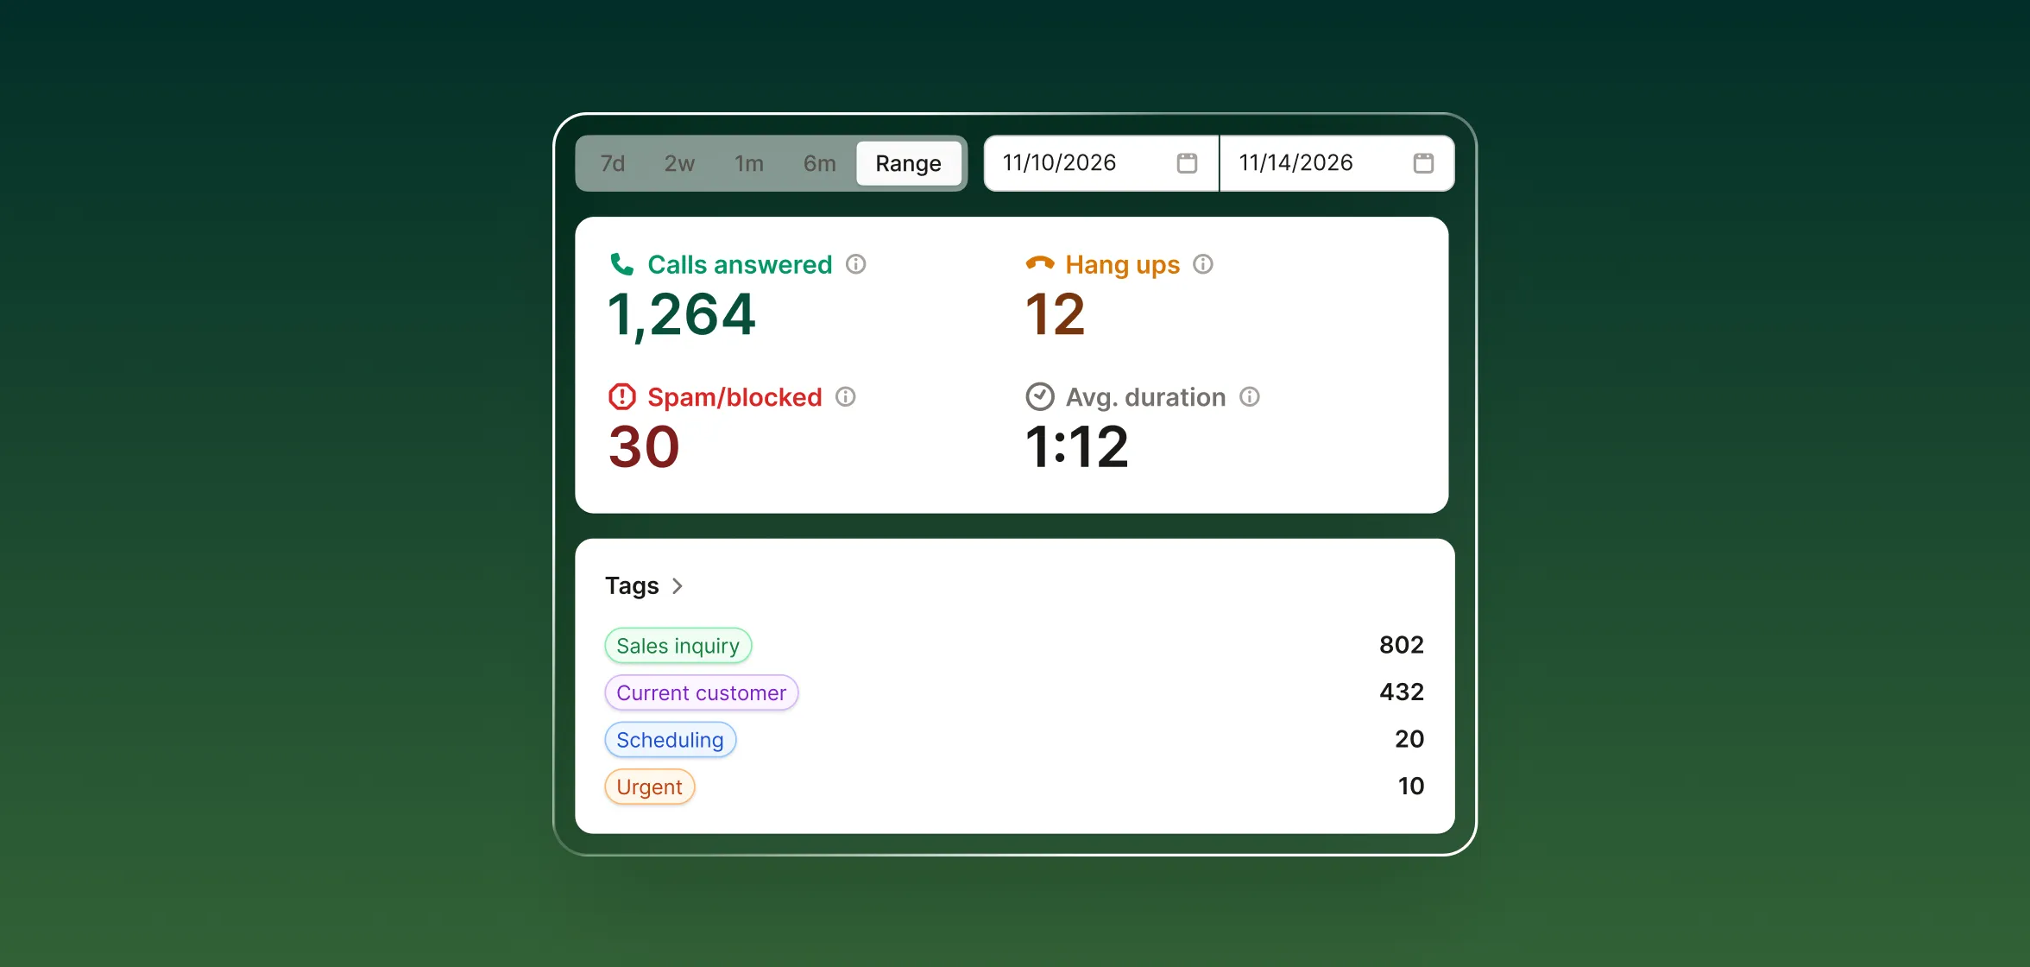2030x967 pixels.
Task: Switch to the 1m time period
Action: [749, 163]
